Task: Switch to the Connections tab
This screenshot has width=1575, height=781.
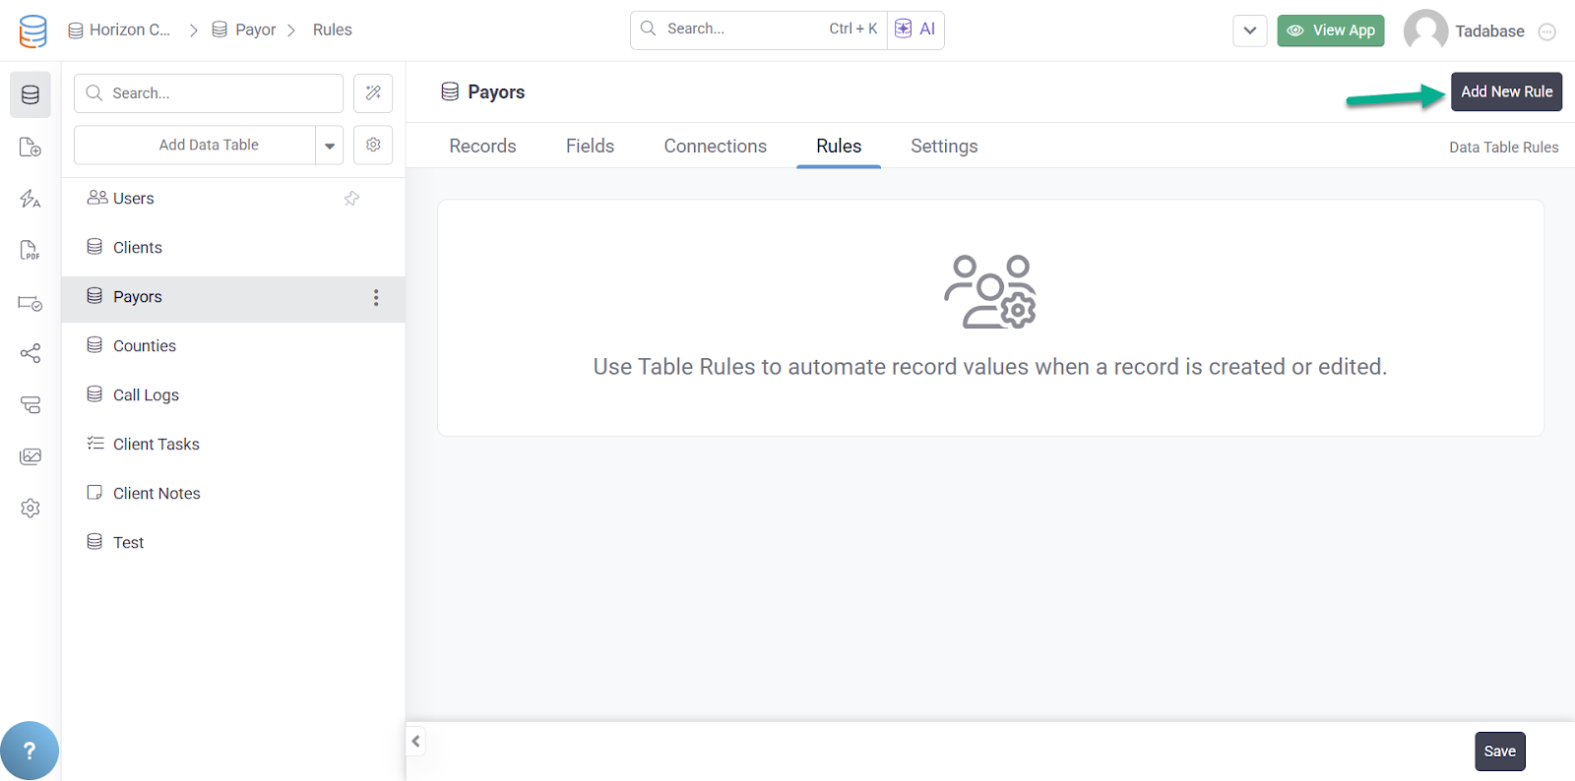Action: coord(715,147)
